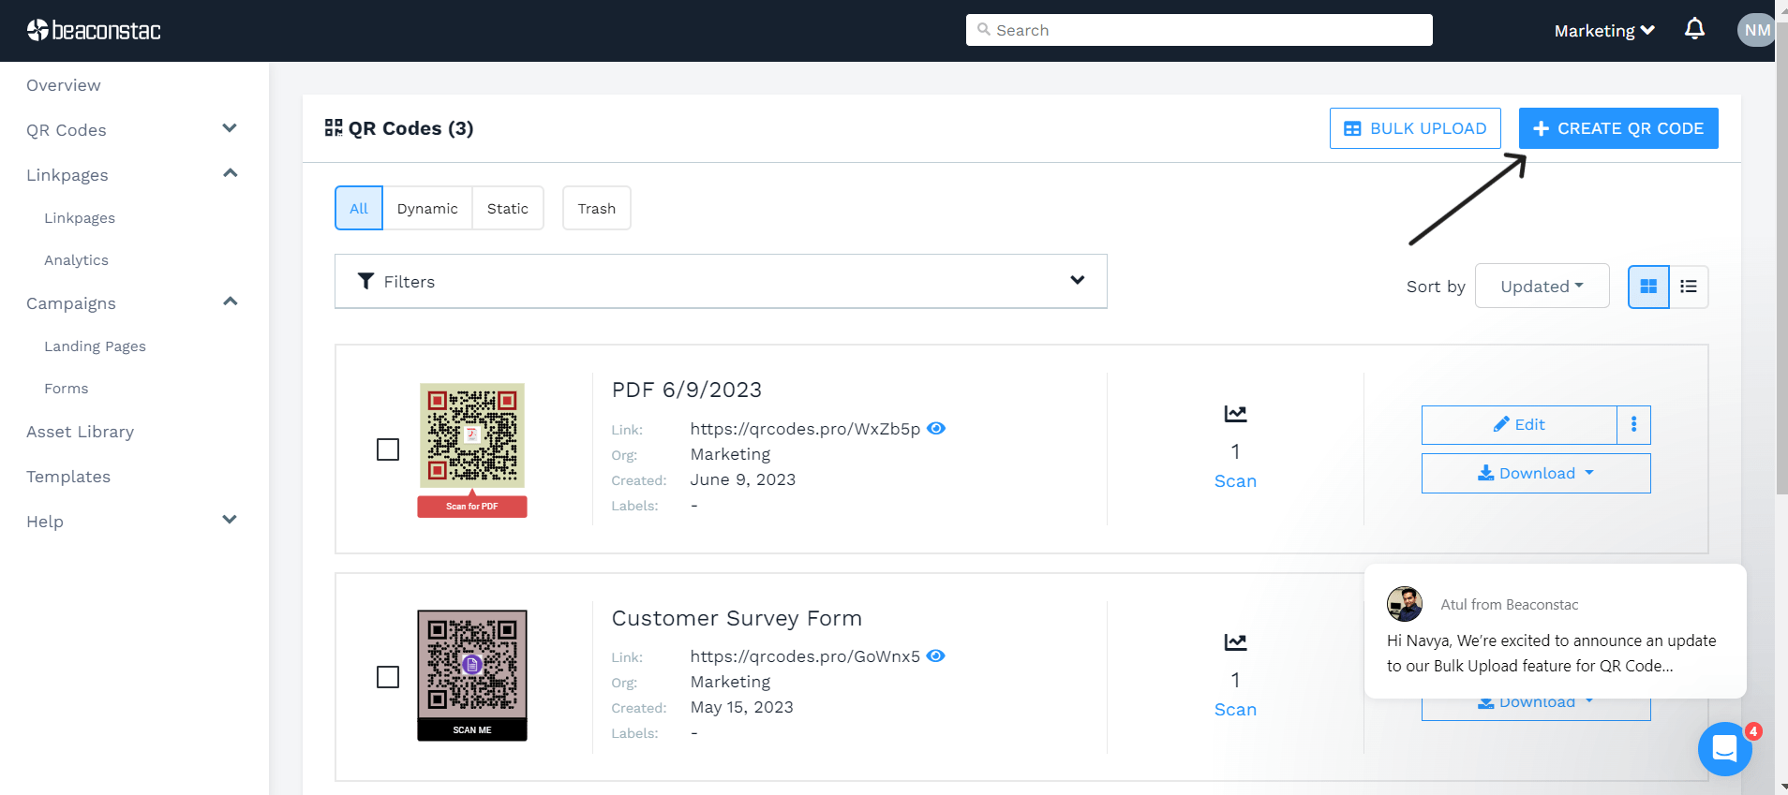
Task: Open the notifications bell
Action: pos(1694,30)
